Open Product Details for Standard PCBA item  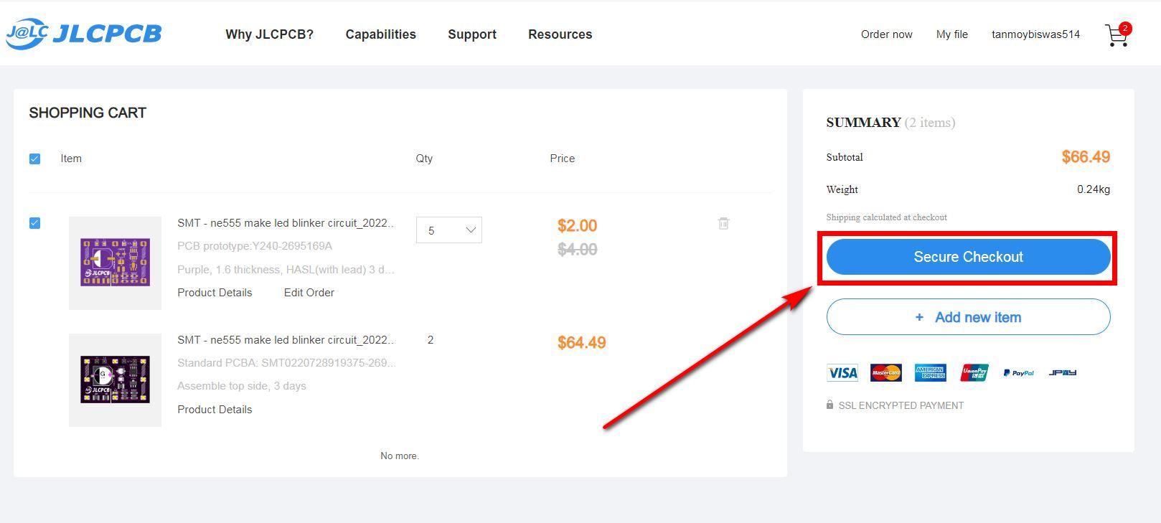click(x=215, y=410)
